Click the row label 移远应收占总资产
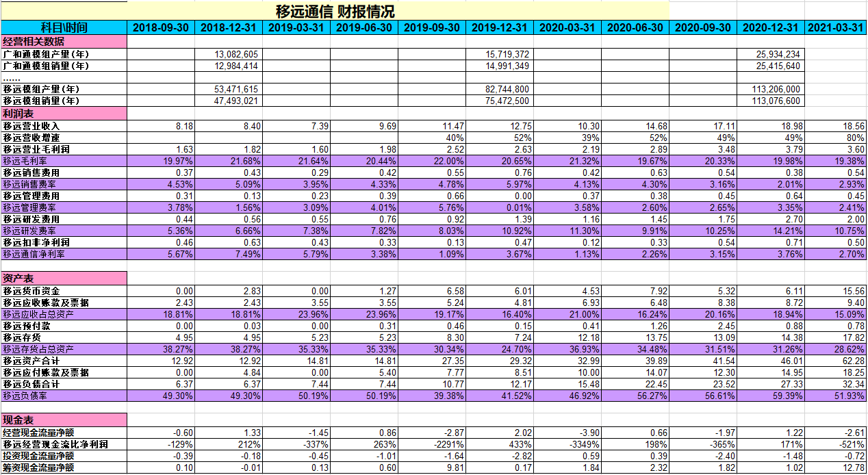Image resolution: width=868 pixels, height=475 pixels. (x=64, y=314)
